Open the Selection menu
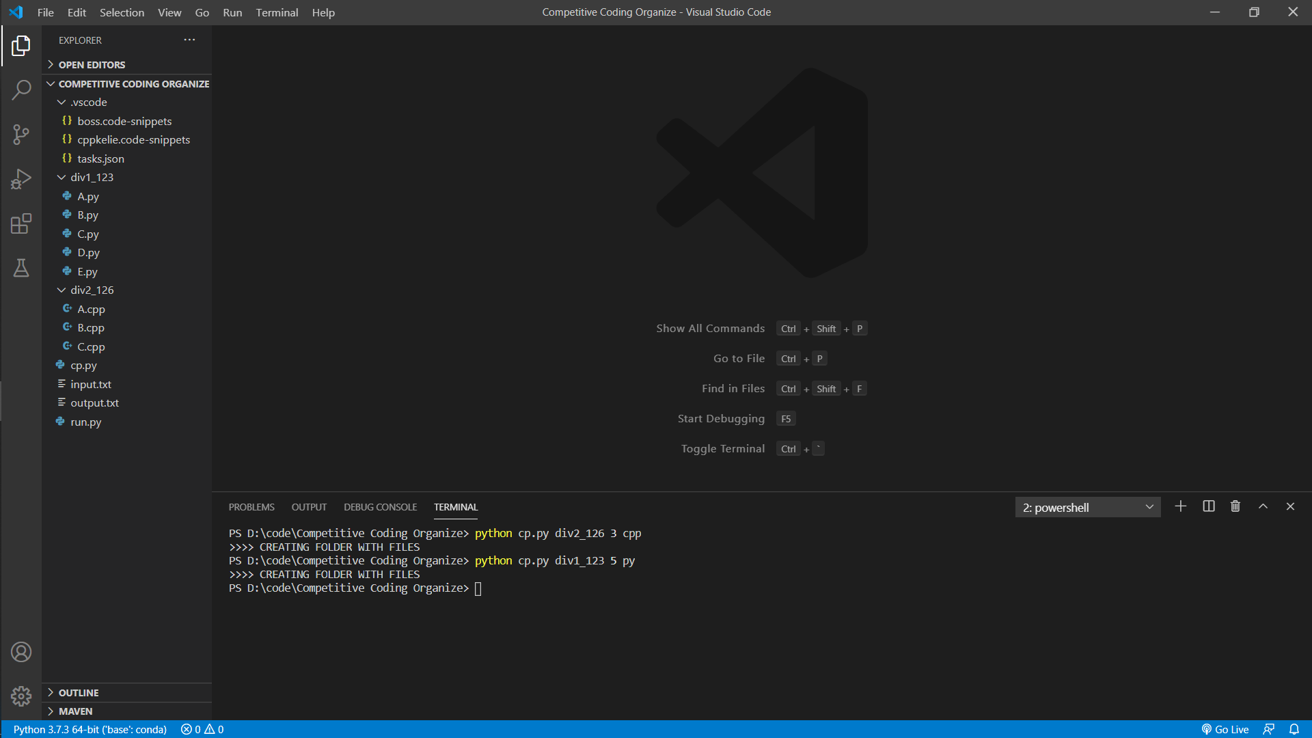Viewport: 1312px width, 738px height. tap(122, 12)
